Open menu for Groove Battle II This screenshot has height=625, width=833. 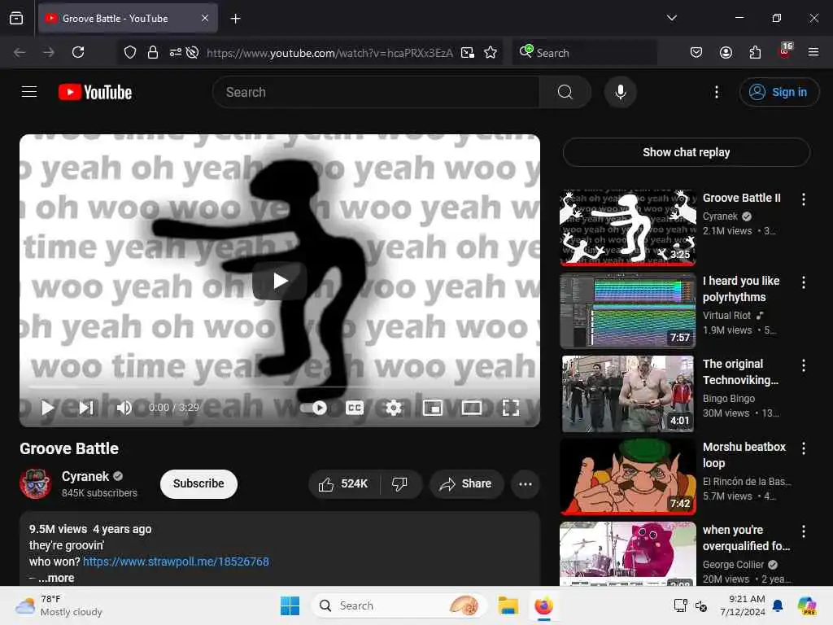(803, 199)
